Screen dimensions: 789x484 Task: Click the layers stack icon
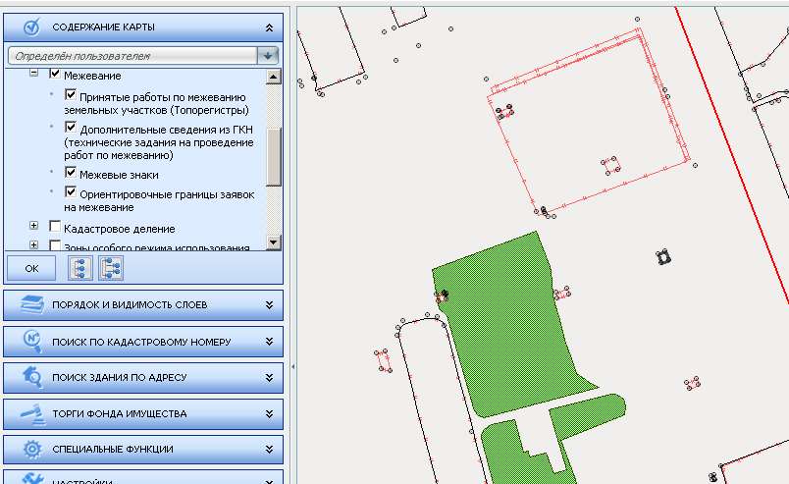click(31, 304)
